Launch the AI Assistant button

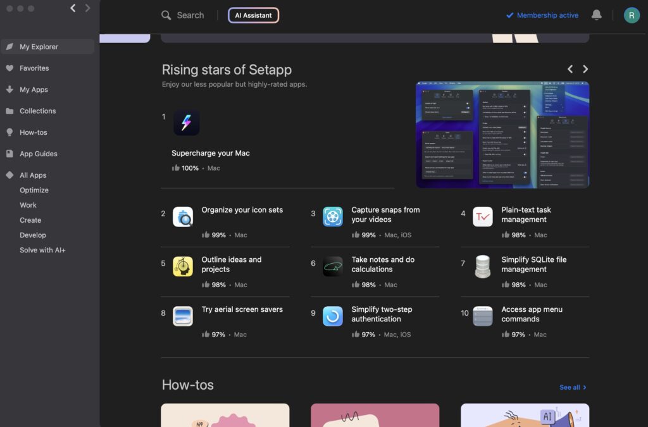[253, 15]
